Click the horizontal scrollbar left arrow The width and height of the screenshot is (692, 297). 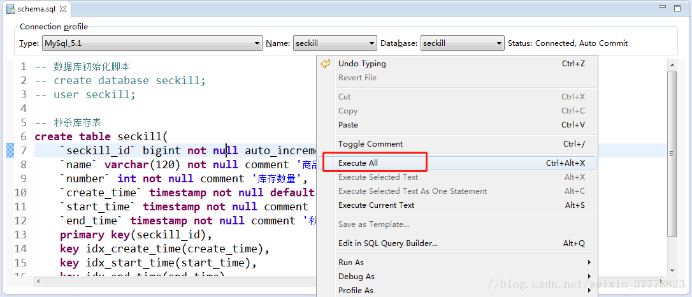[39, 281]
